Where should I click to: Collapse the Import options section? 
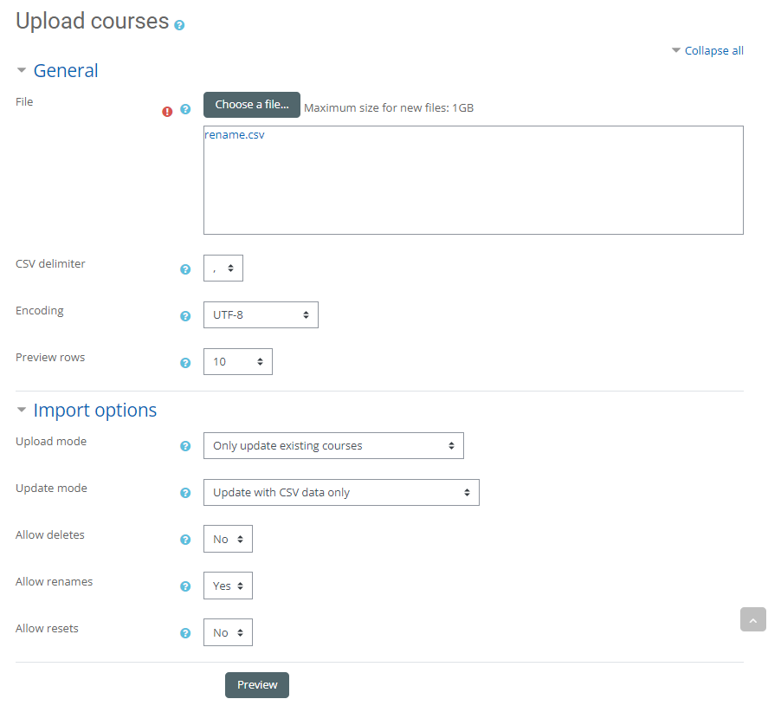pos(94,411)
